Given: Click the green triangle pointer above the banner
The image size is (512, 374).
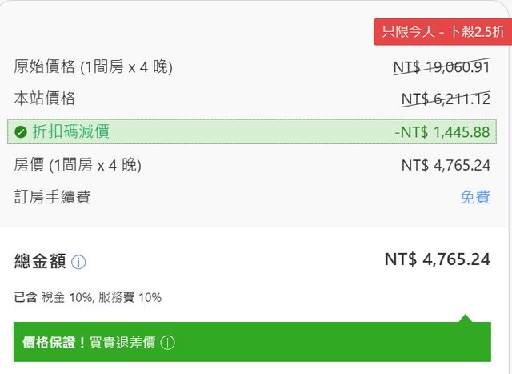Looking at the screenshot, I should coord(465,318).
